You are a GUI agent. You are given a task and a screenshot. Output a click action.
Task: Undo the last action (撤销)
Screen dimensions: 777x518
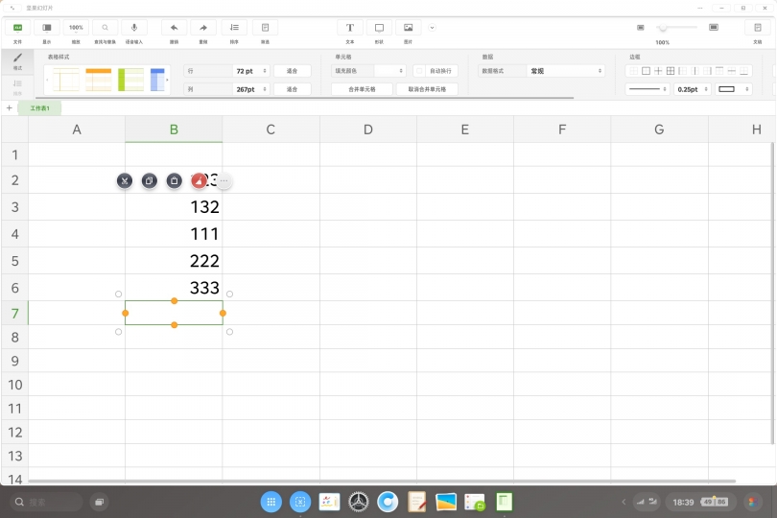tap(174, 28)
